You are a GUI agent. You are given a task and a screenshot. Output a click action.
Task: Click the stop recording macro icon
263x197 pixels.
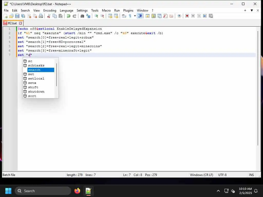[193, 16]
